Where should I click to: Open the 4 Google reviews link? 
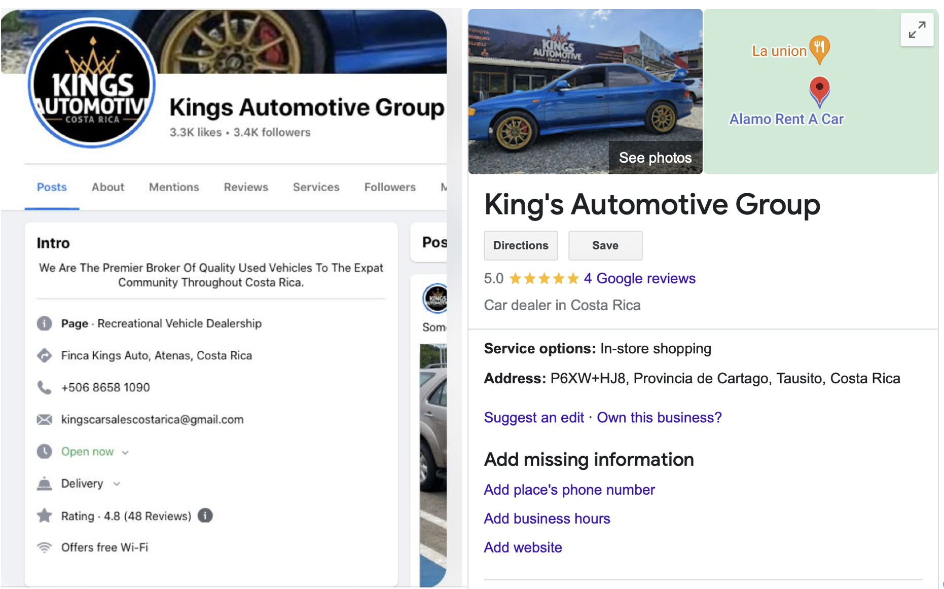click(639, 278)
